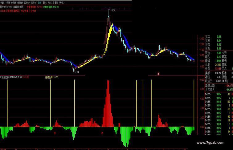Click the 大盘涨家数 427.00 value
The image size is (233, 150).
35,7
